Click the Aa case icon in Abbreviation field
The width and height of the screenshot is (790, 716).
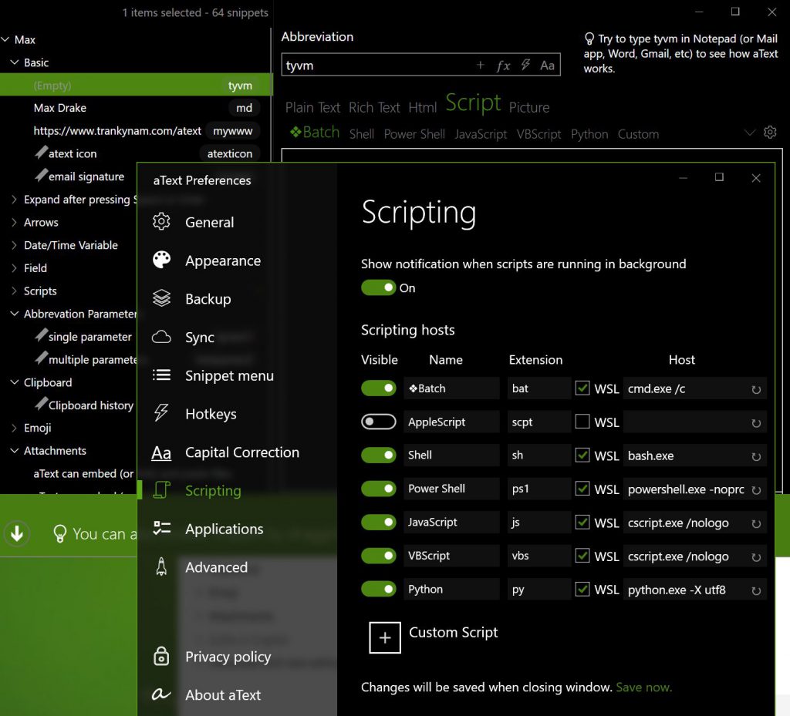547,66
